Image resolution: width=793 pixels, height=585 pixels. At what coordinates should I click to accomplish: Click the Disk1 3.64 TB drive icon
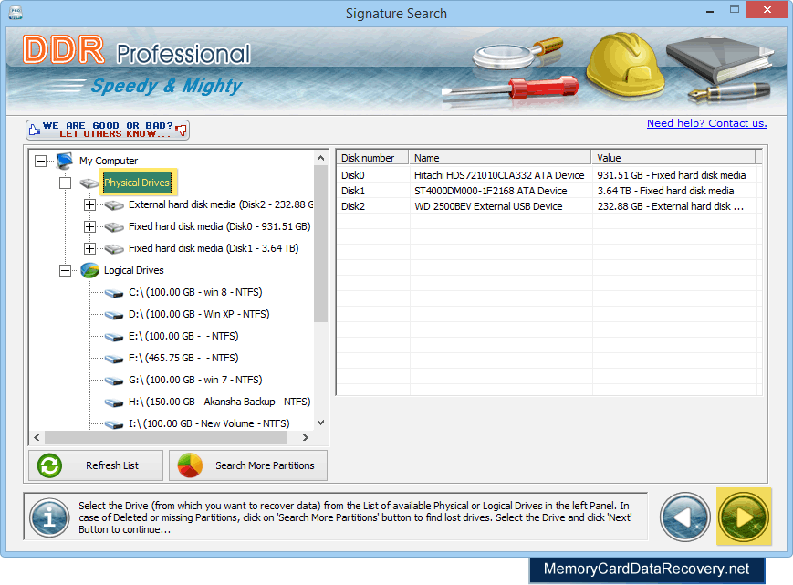114,249
